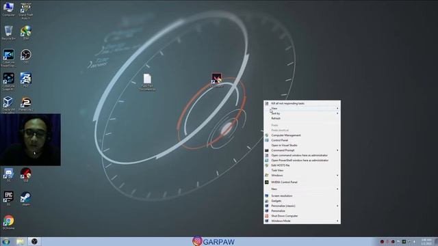This screenshot has height=246, width=438.
Task: Expand the Personalize (classic) submenu
Action: point(302,206)
